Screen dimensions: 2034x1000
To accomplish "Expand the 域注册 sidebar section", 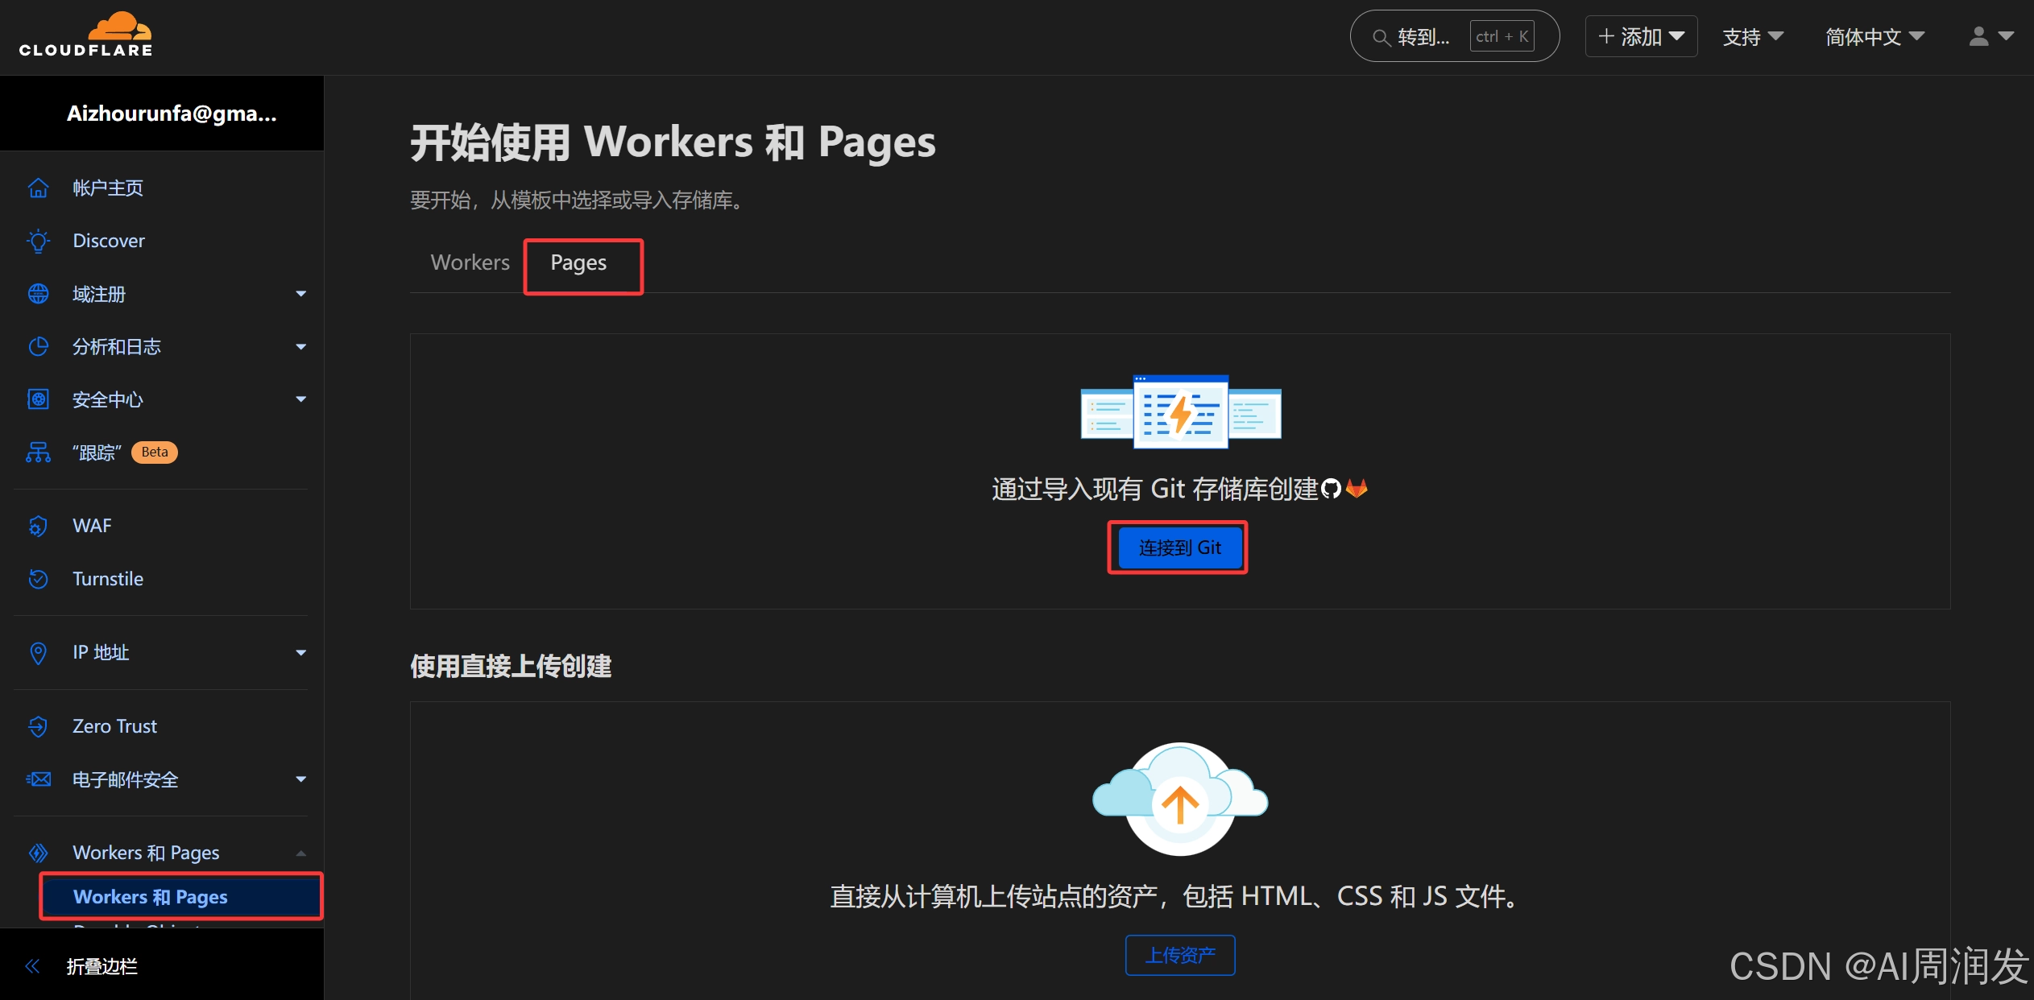I will click(300, 294).
